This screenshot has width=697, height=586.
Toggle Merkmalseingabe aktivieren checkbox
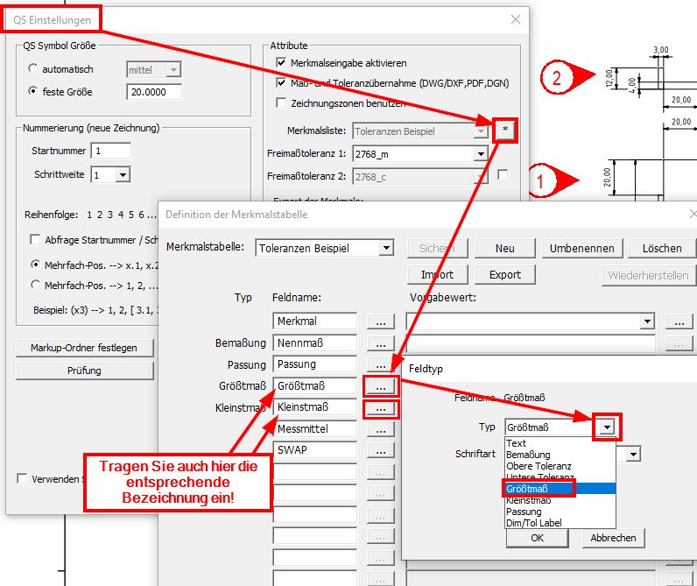(281, 62)
